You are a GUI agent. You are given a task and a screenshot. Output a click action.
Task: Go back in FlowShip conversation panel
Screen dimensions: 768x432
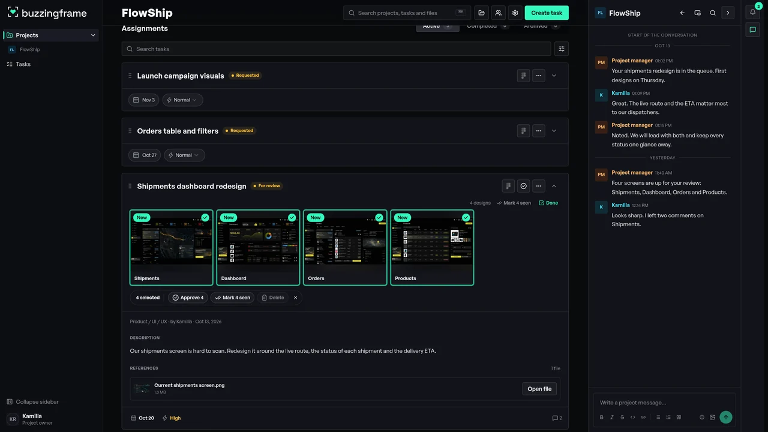tap(682, 13)
